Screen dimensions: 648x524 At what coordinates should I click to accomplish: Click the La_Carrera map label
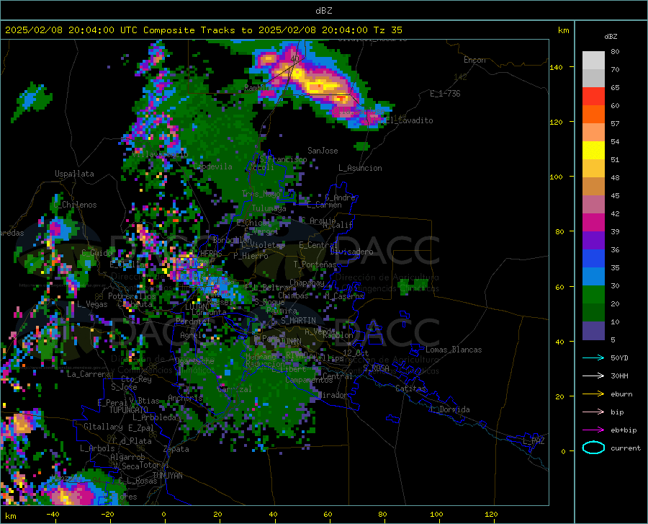tap(89, 374)
